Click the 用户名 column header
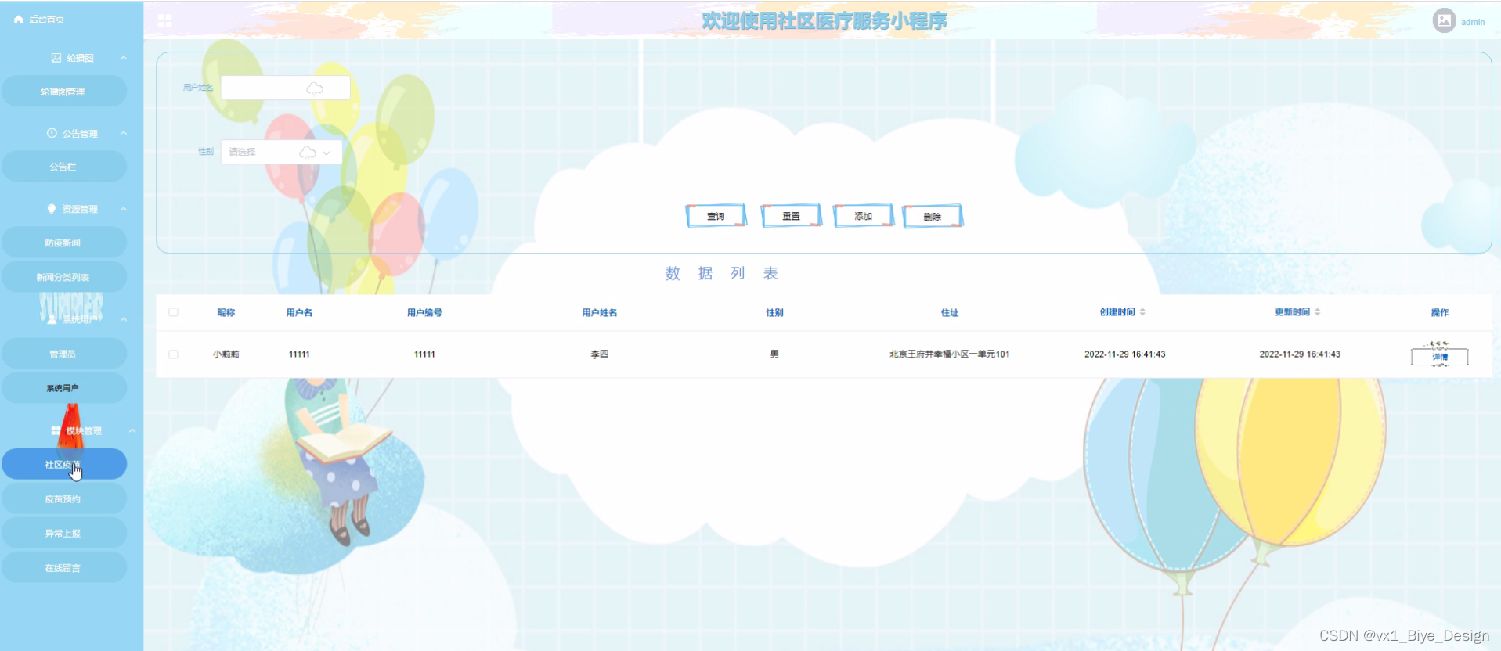The height and width of the screenshot is (651, 1501). [x=299, y=312]
